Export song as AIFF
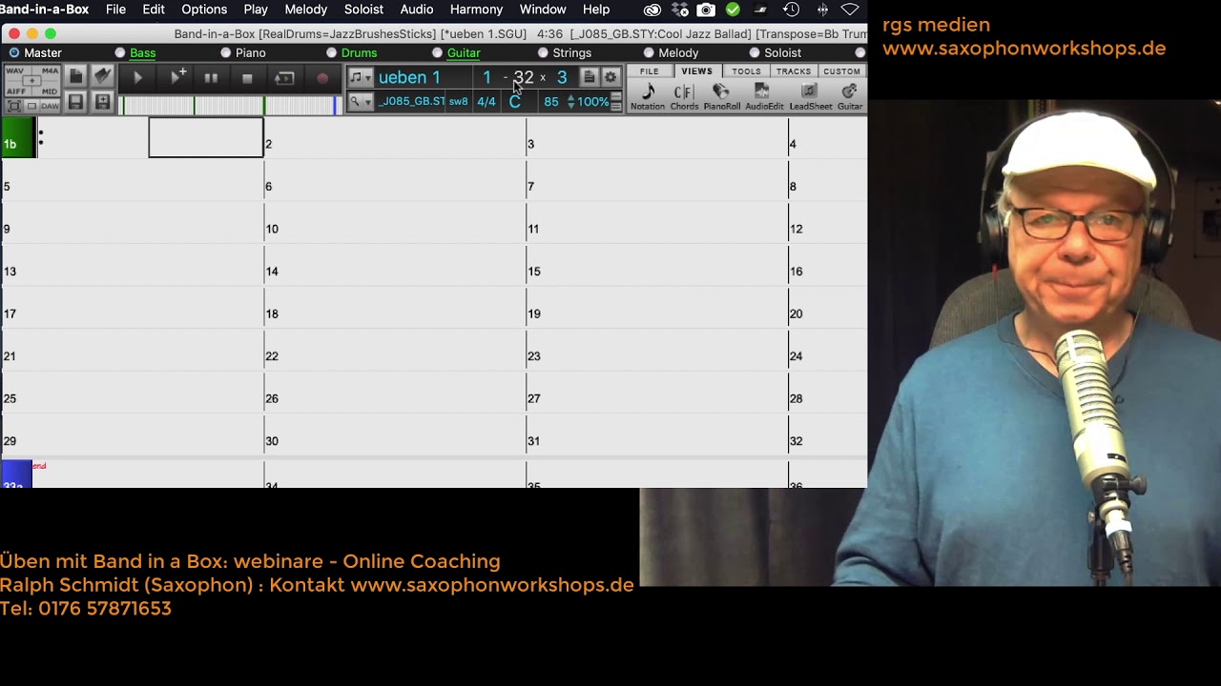 18,91
